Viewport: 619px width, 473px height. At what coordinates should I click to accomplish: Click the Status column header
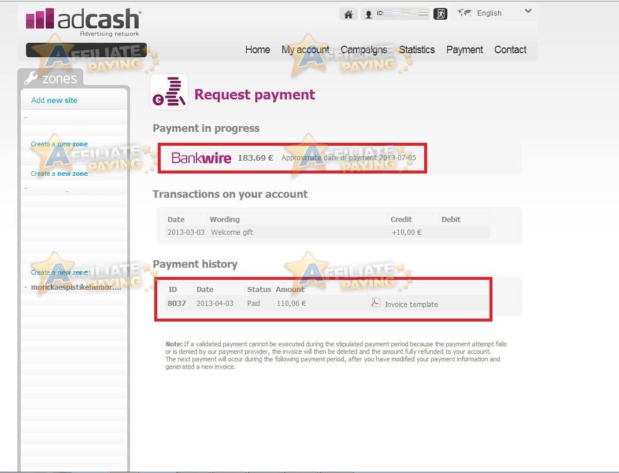(259, 289)
